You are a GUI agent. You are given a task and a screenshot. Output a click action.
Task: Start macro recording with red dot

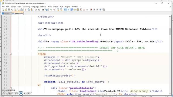(91, 10)
